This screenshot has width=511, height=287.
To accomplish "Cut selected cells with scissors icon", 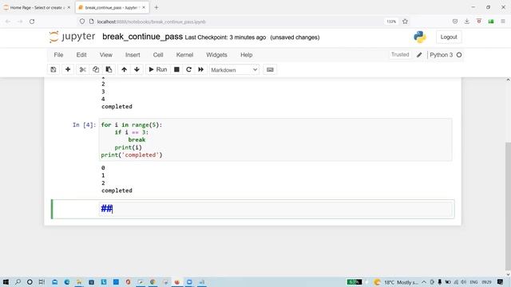I will click(x=83, y=69).
